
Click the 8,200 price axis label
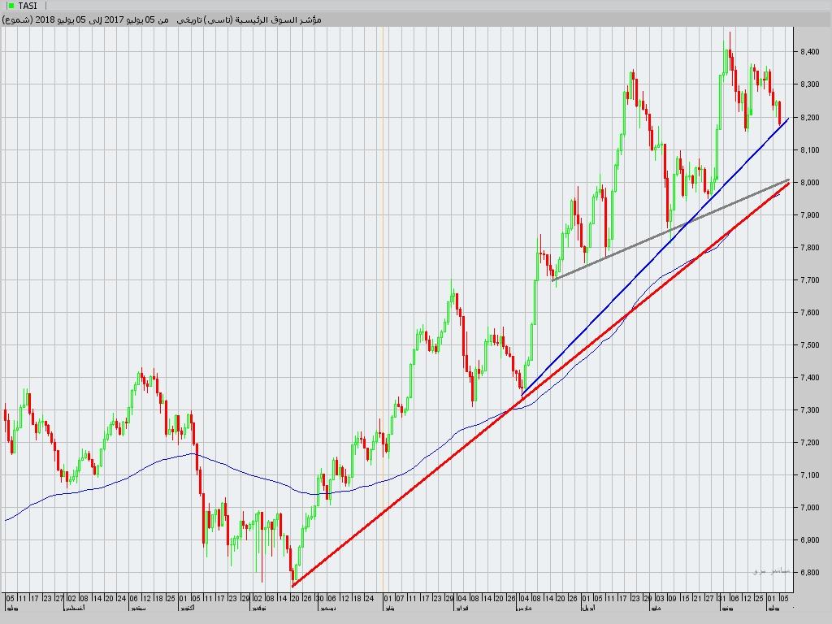pyautogui.click(x=810, y=118)
